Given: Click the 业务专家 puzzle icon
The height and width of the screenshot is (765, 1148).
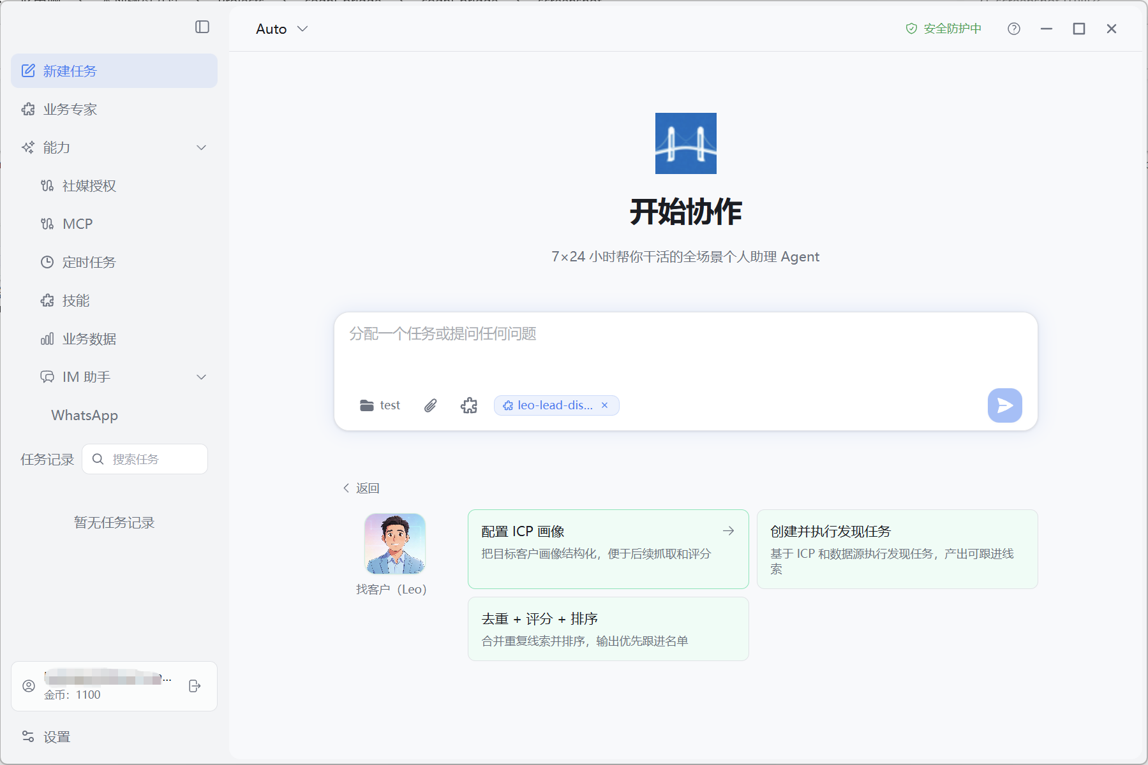Looking at the screenshot, I should click(x=28, y=109).
